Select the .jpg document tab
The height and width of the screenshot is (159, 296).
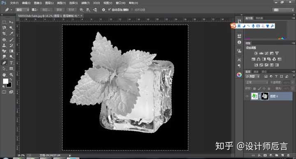(x=49, y=16)
